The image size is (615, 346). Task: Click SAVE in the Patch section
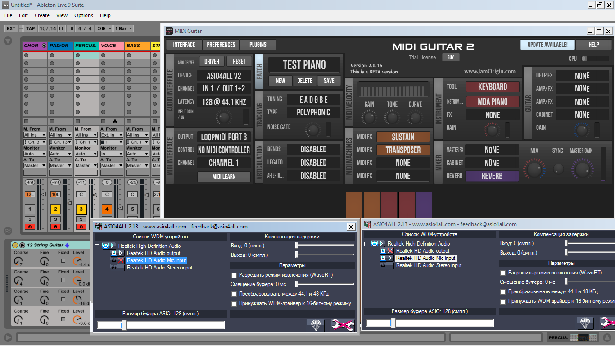point(329,81)
